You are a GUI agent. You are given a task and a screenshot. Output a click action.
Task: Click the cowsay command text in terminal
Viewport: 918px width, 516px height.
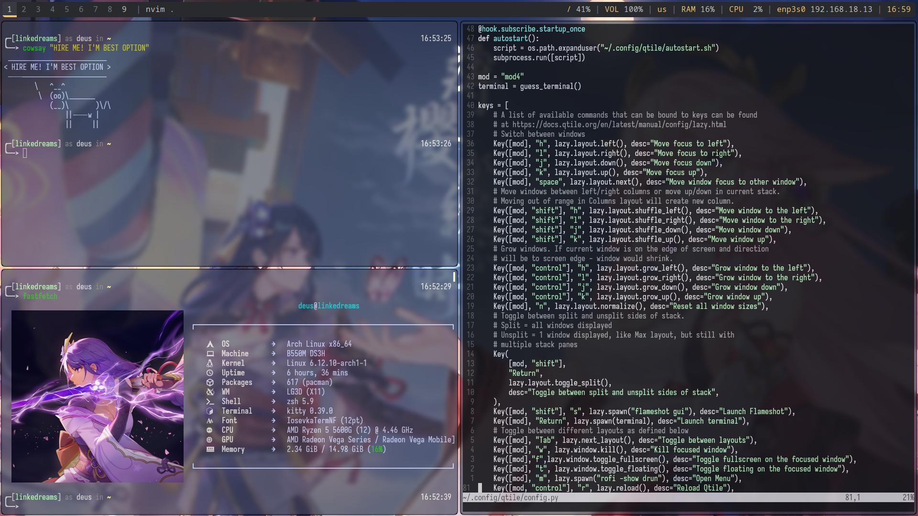click(x=86, y=48)
